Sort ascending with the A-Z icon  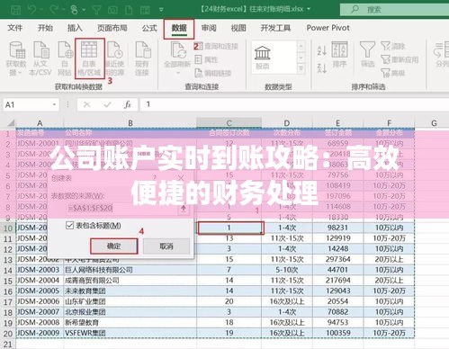coord(322,50)
